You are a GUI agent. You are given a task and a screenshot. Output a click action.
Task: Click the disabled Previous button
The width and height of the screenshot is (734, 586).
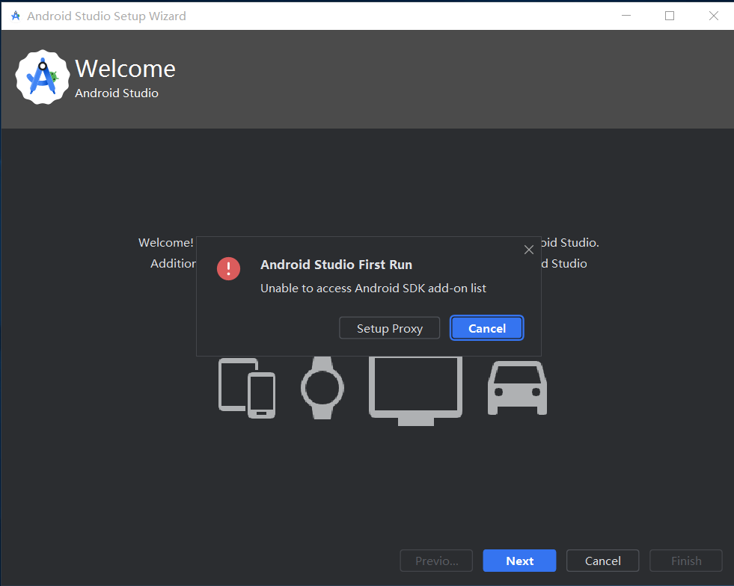436,561
